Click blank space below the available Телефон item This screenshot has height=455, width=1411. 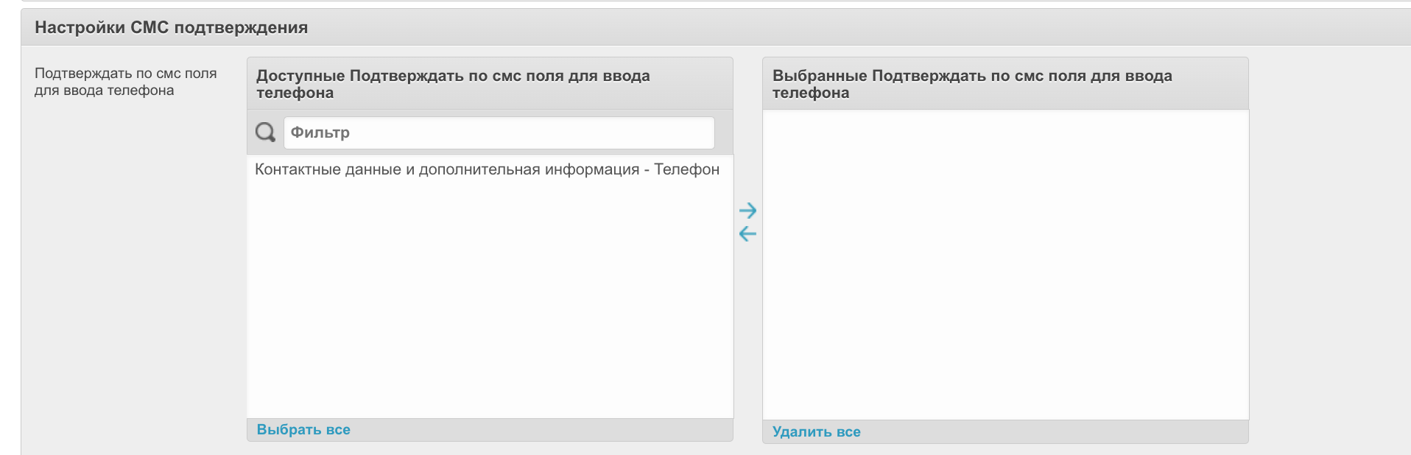pos(490,294)
